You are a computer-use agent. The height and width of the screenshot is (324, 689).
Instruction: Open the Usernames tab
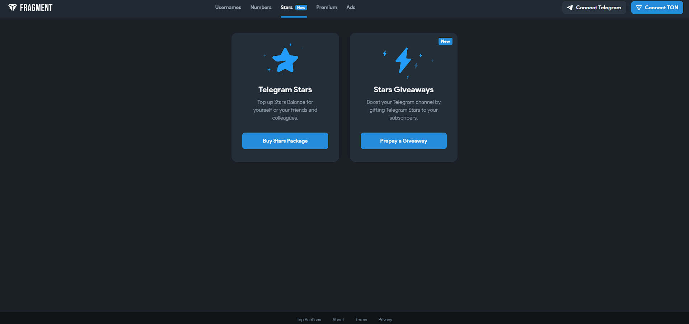coord(228,7)
